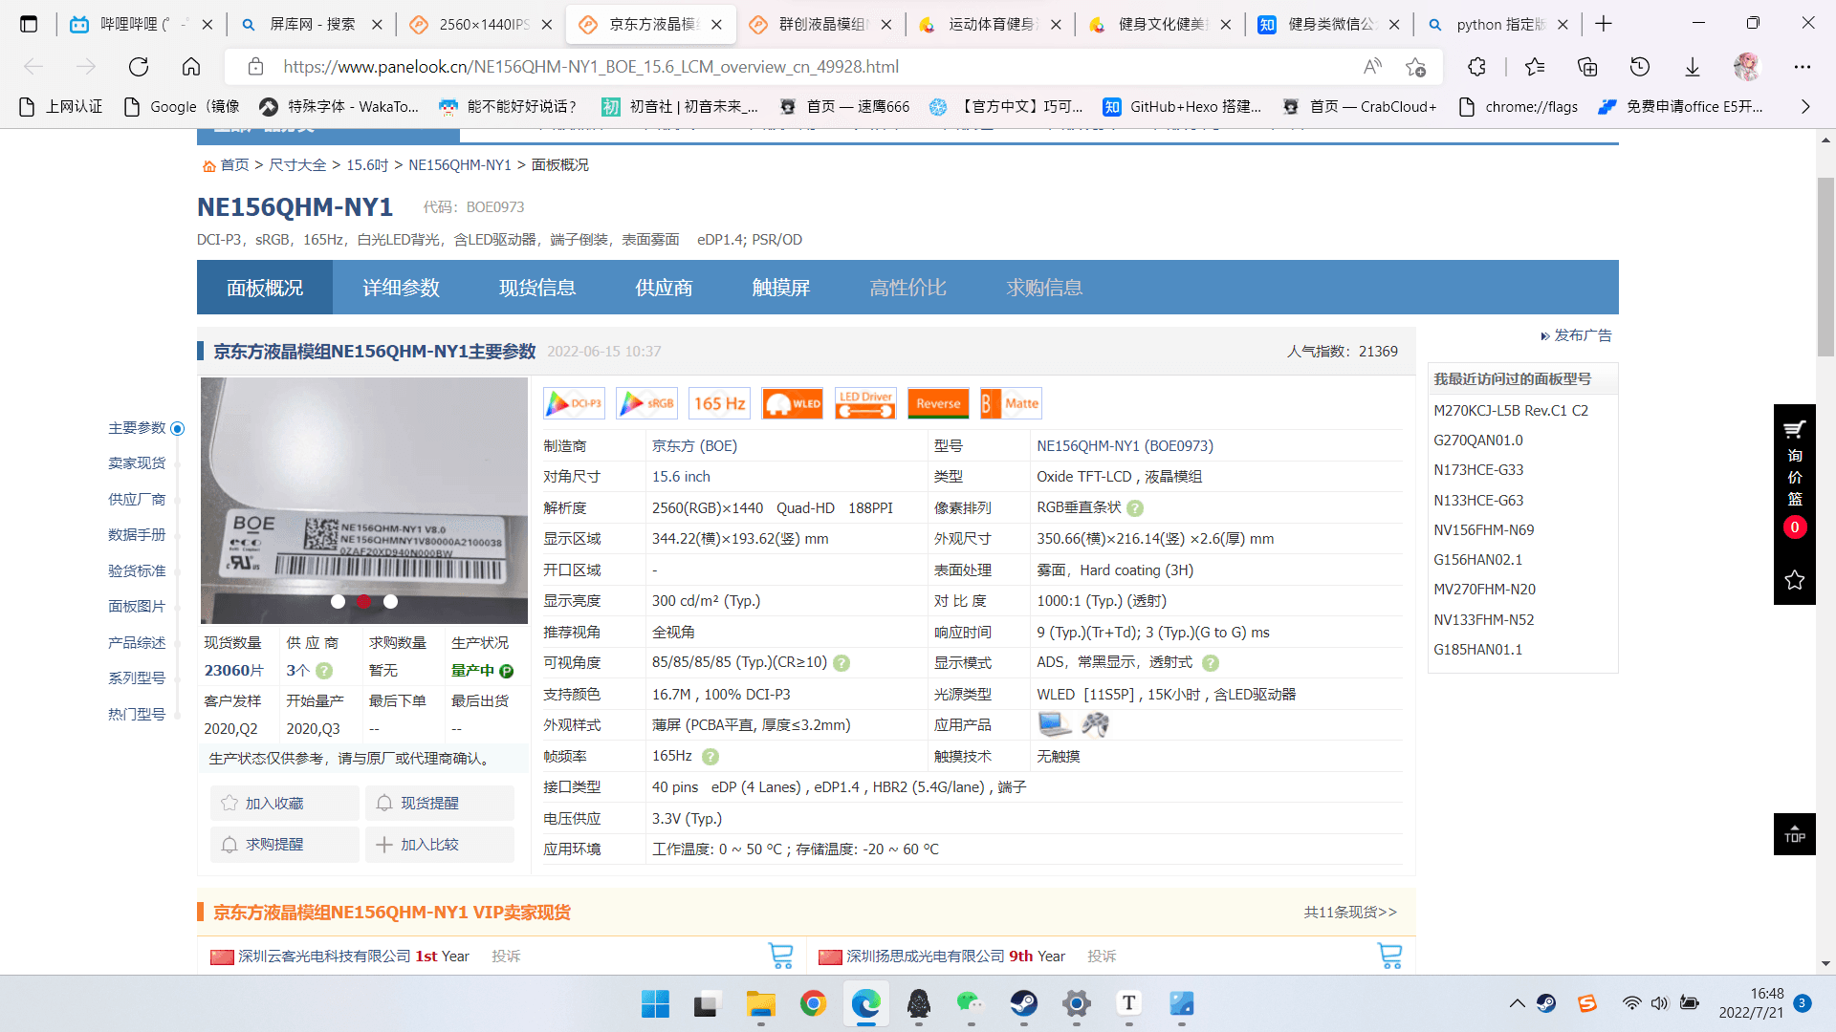Screen dimensions: 1836x1032
Task: Open the inquiry basket cart icon
Action: 1794,429
